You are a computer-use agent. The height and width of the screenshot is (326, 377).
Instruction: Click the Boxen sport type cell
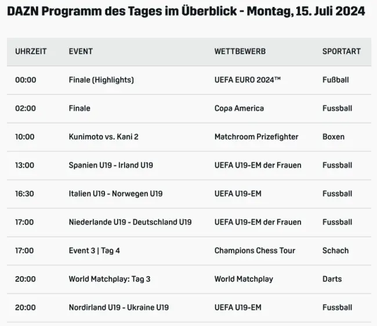(333, 137)
